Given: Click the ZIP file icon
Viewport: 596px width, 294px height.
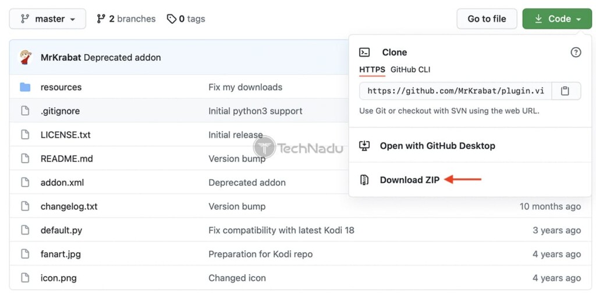Looking at the screenshot, I should pyautogui.click(x=364, y=180).
